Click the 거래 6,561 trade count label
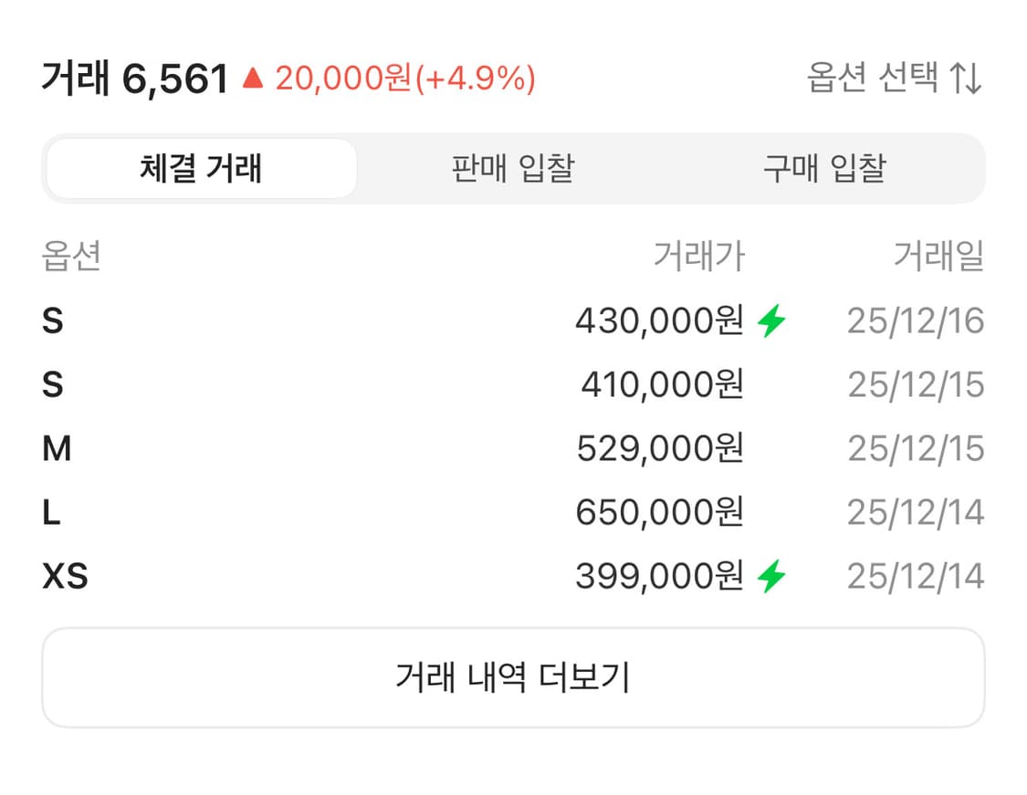The image size is (1027, 795). [x=134, y=78]
